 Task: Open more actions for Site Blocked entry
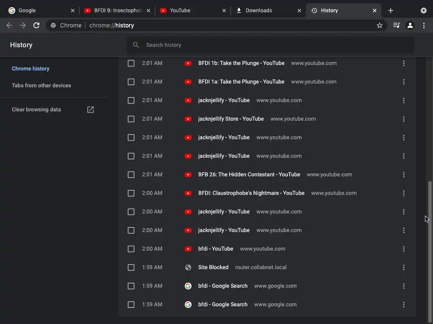(x=404, y=267)
